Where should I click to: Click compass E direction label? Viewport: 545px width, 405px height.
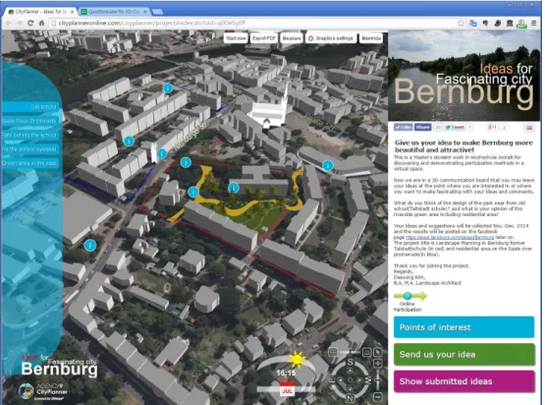(x=332, y=380)
